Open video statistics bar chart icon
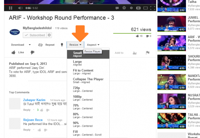This screenshot has height=138, width=200. pos(135,53)
